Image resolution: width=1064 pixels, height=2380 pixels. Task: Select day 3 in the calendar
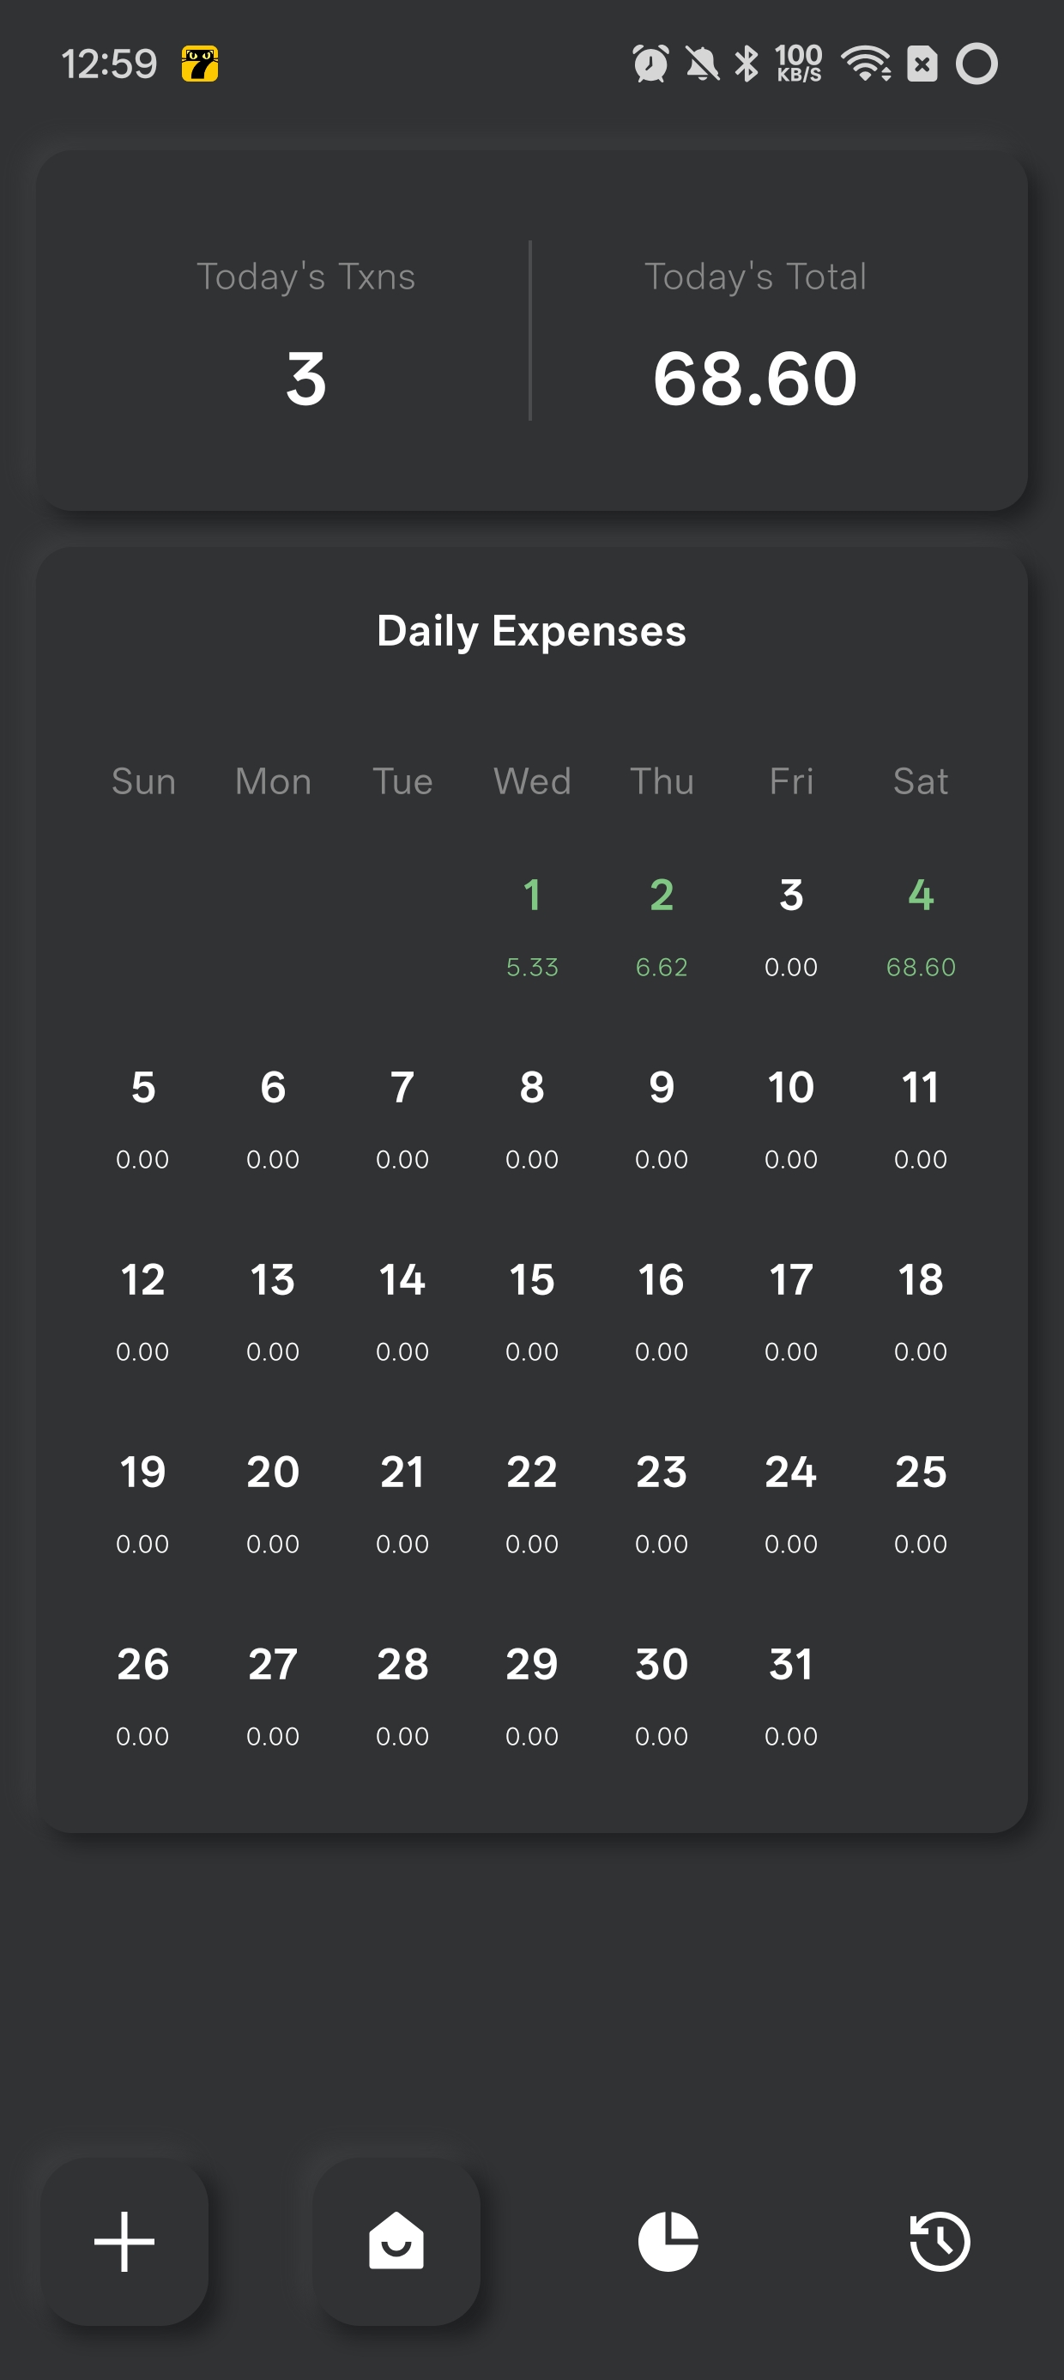(790, 926)
